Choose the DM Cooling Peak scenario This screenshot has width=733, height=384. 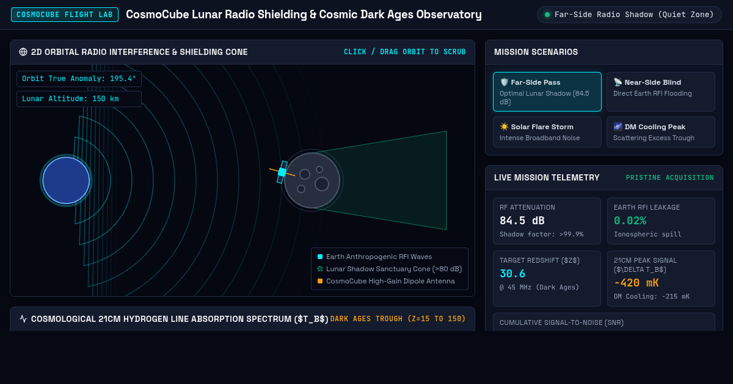click(661, 132)
